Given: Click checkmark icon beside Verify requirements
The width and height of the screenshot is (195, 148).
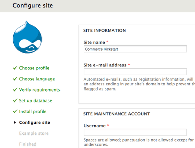Looking at the screenshot, I should coord(15,90).
